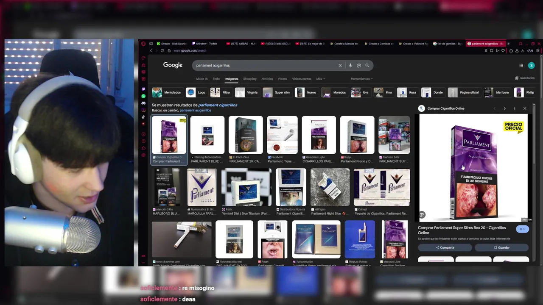The width and height of the screenshot is (543, 305).
Task: Open the Más información link
Action: (x=500, y=238)
